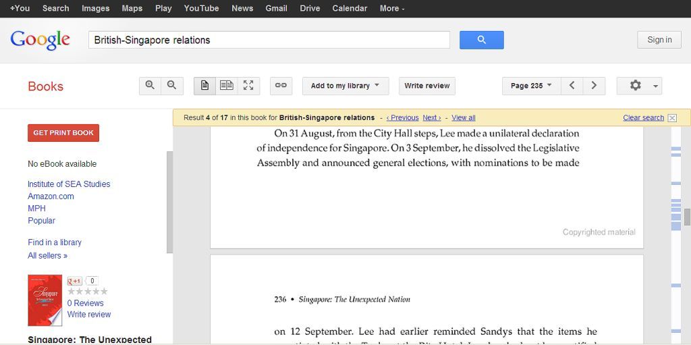This screenshot has height=345, width=691.
Task: Open Popular seller link
Action: click(41, 221)
